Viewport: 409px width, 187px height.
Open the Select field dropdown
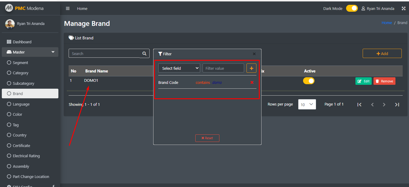(x=179, y=68)
